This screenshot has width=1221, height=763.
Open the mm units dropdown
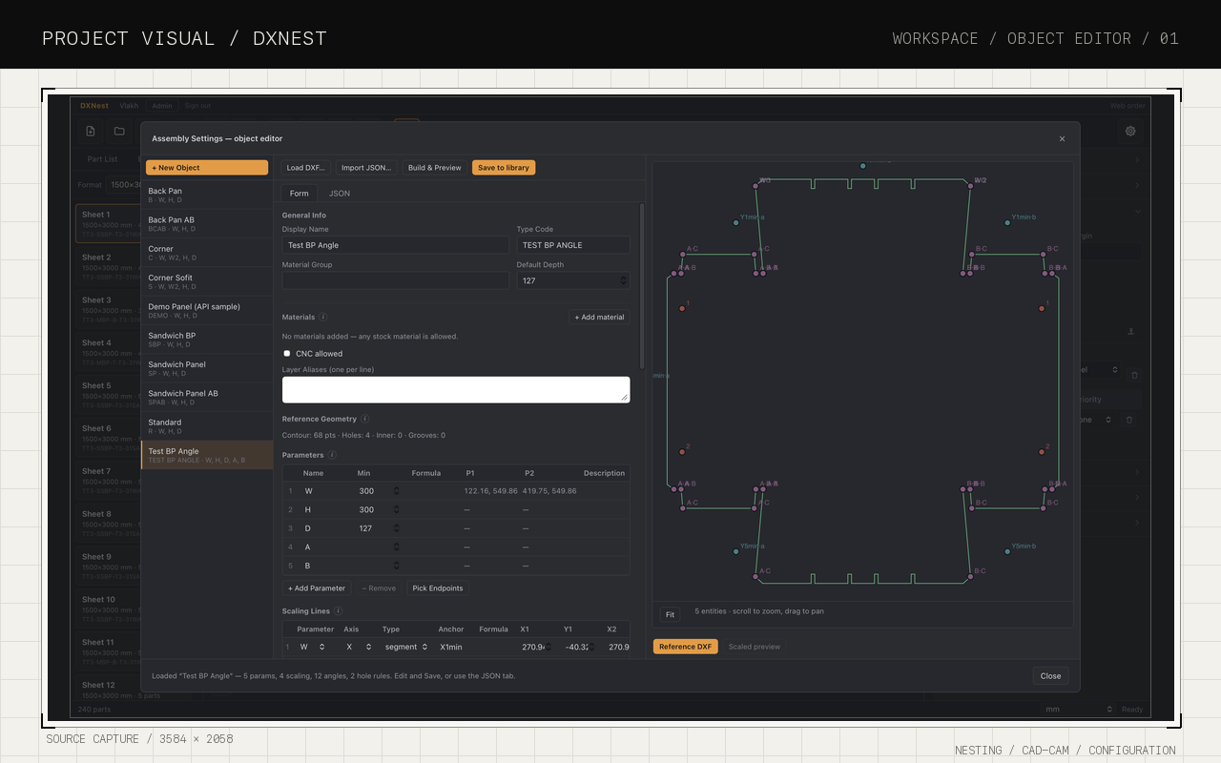point(1078,710)
